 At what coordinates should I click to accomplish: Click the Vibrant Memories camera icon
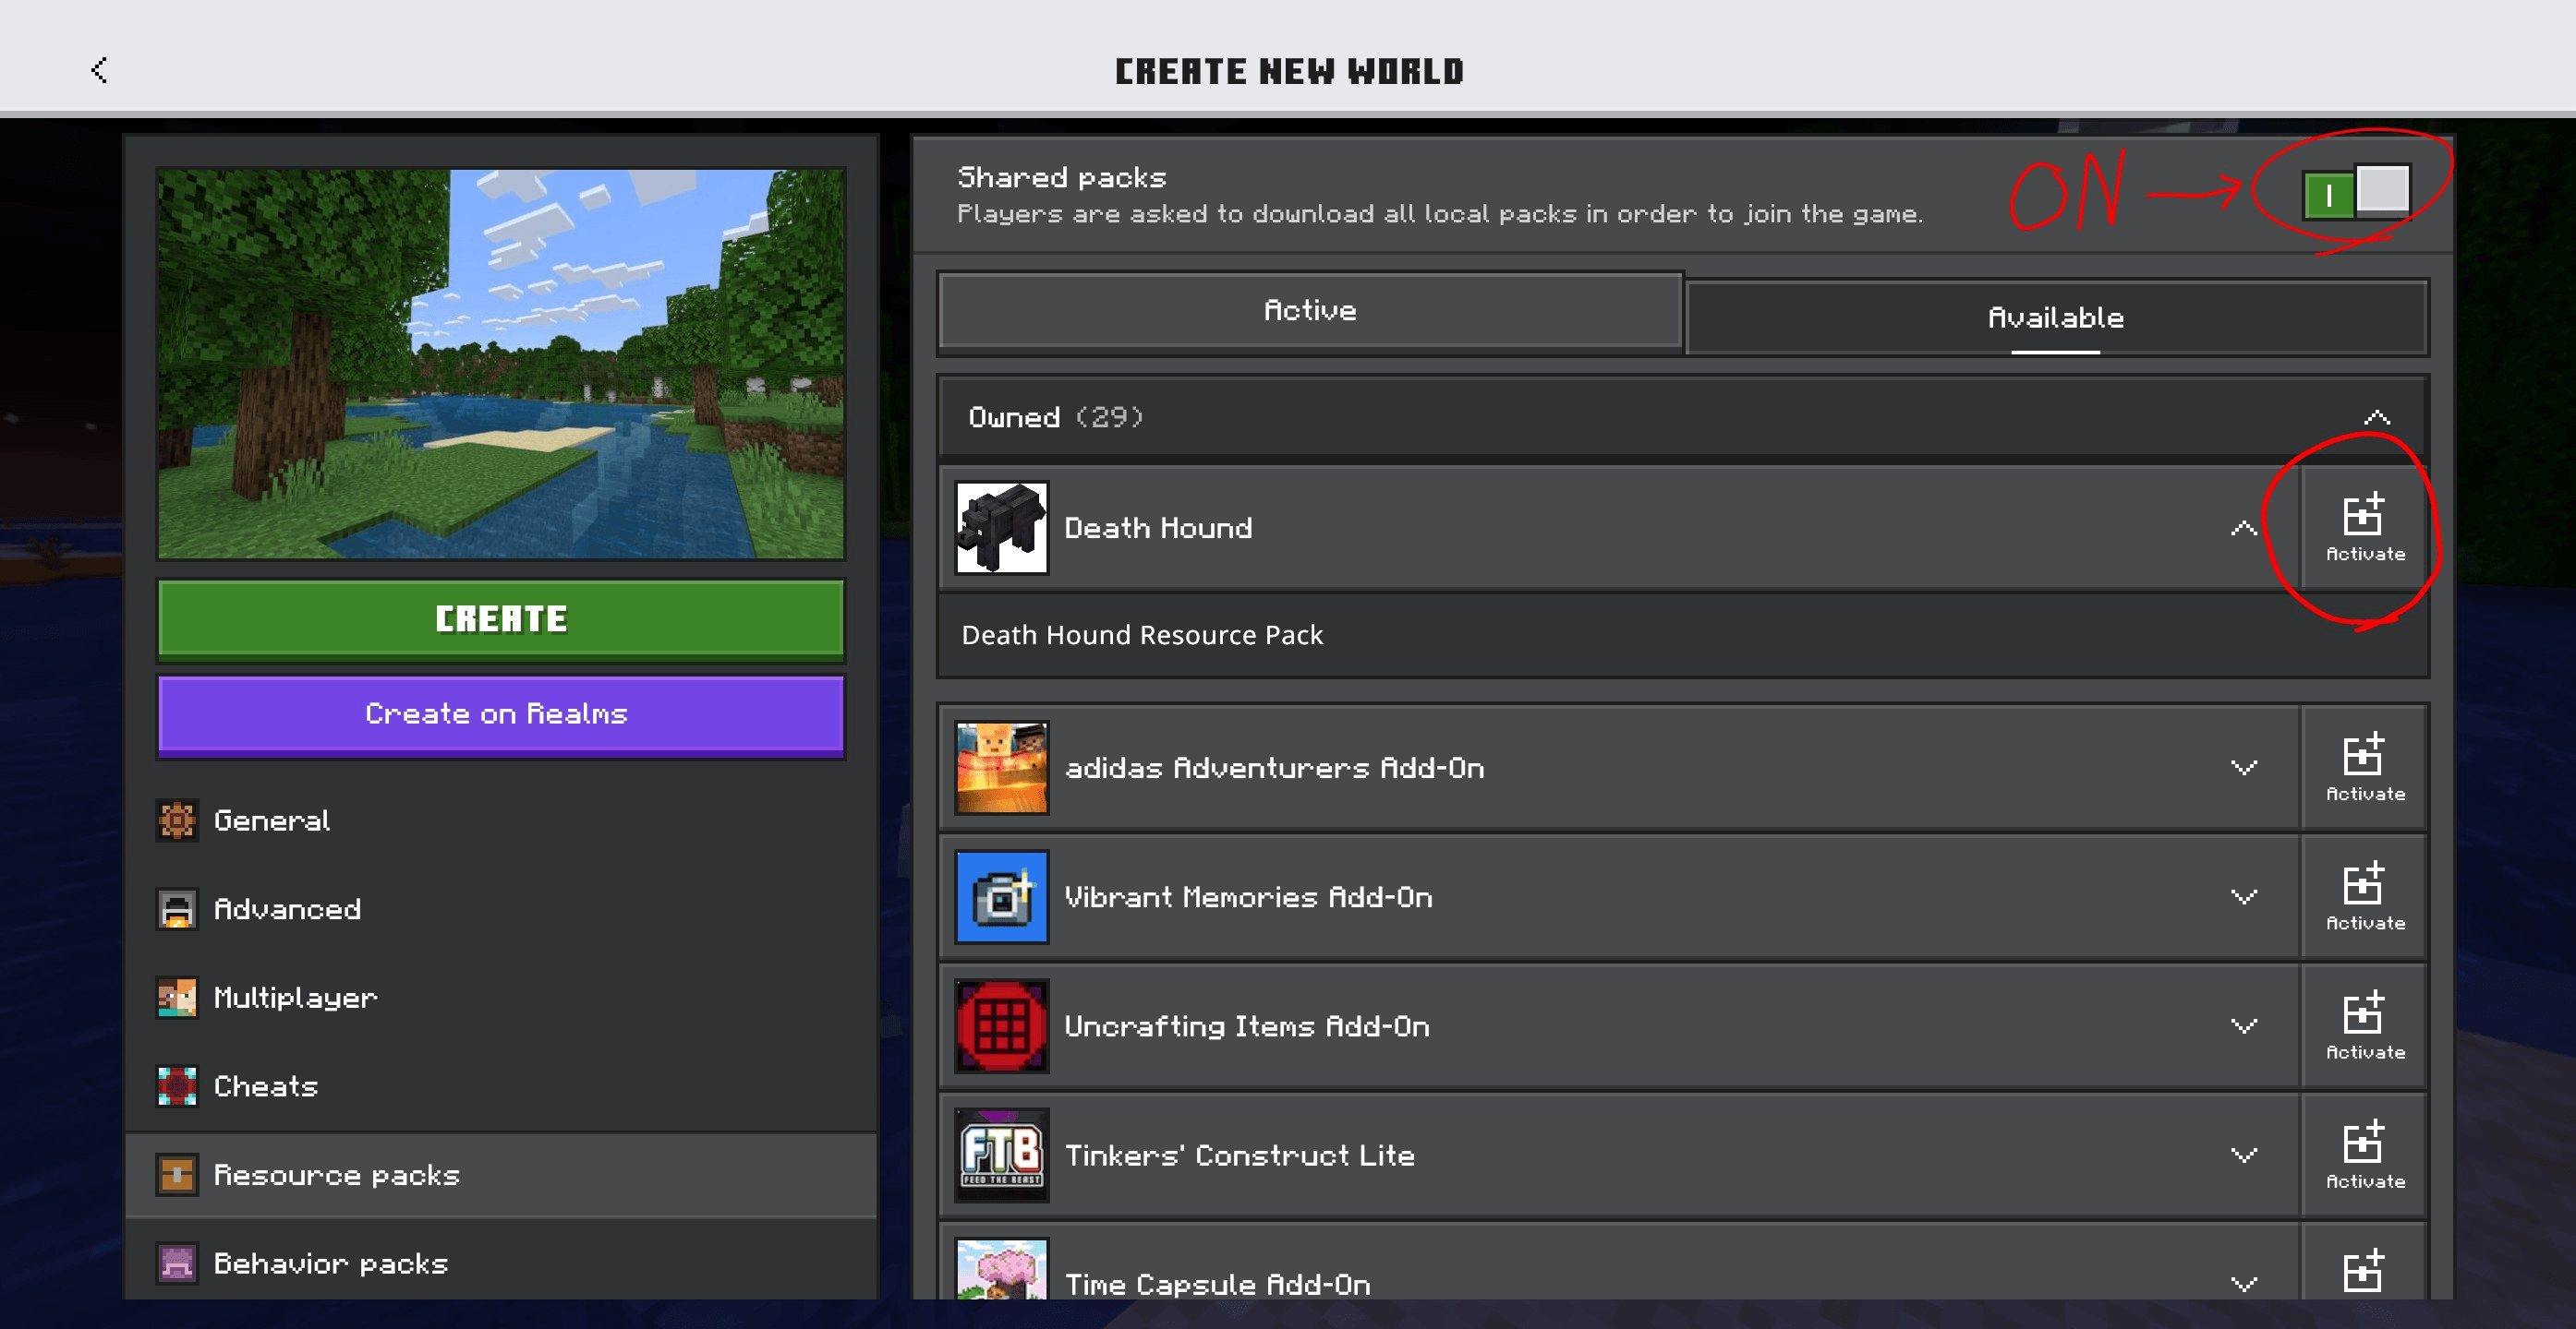[x=1001, y=896]
